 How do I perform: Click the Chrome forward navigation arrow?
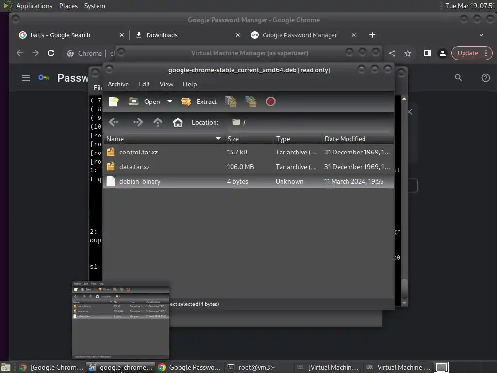pyautogui.click(x=35, y=53)
